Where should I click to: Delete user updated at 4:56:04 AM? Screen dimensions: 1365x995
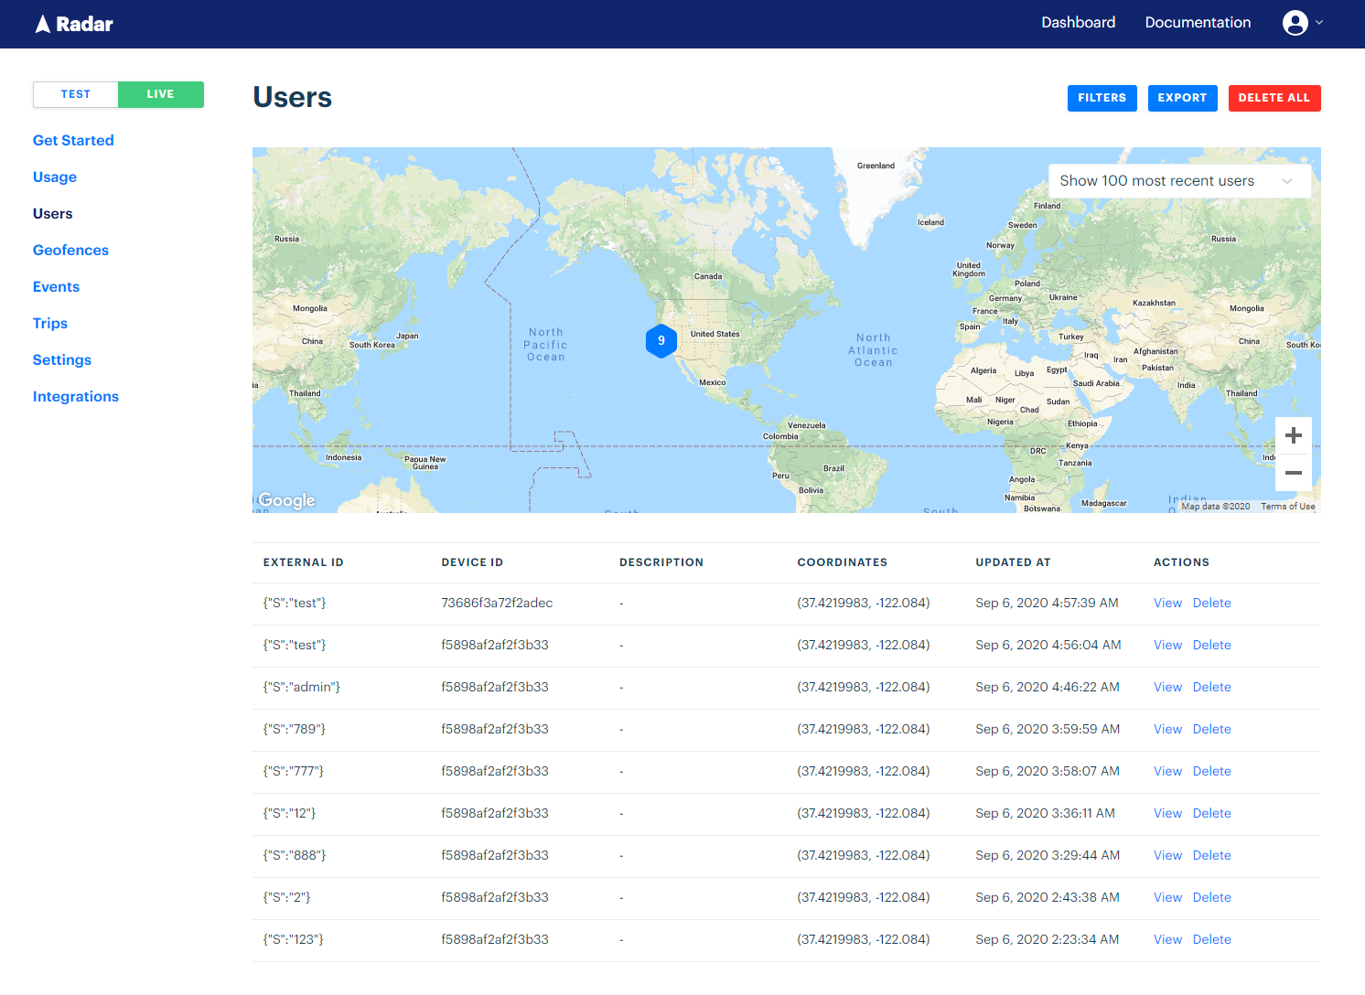[1211, 645]
